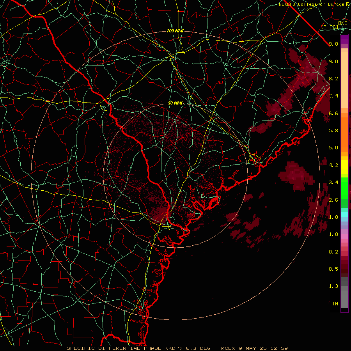Click the 7.4 scale value
Viewport: 351px width, 351px height.
click(x=333, y=96)
